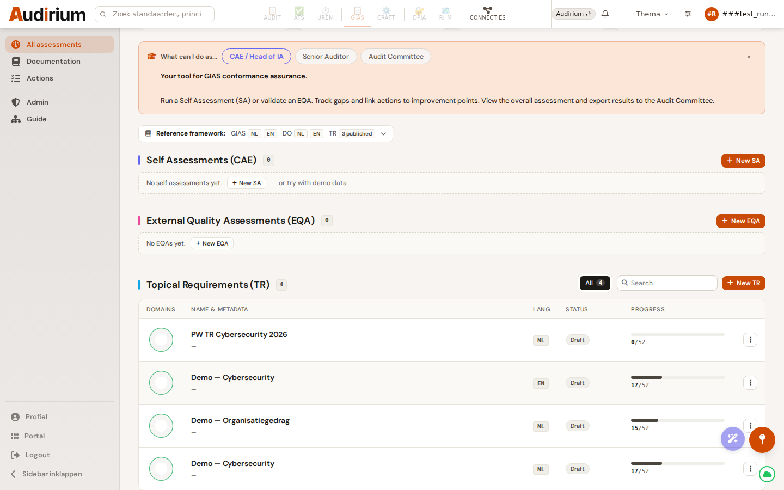Viewport: 784px width, 490px height.
Task: Click the TR 3 published badge
Action: tap(357, 134)
